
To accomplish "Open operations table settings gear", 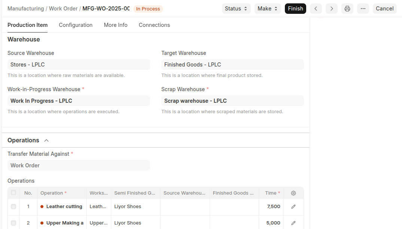I will tap(293, 193).
